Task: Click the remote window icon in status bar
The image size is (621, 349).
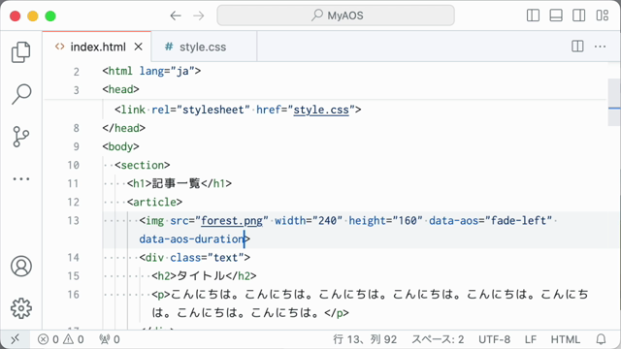Action: tap(16, 339)
